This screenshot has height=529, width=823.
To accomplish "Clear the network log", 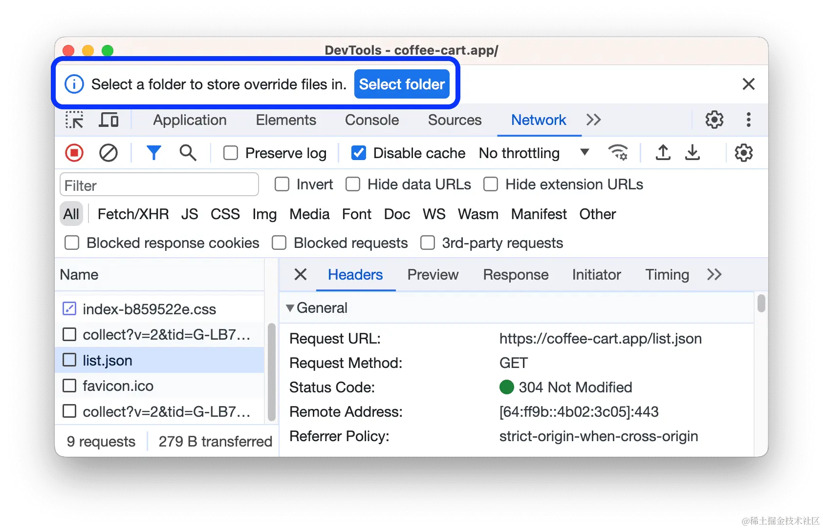I will (108, 153).
